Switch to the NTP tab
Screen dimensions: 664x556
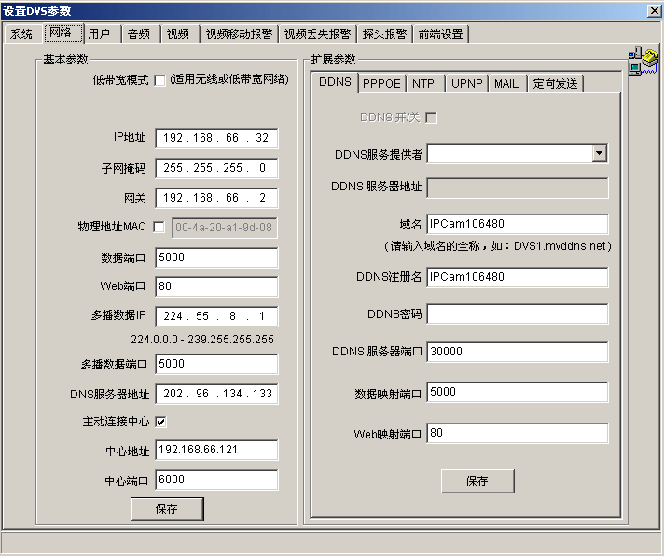click(422, 83)
